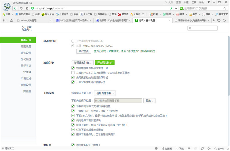Open the 使用内建下载 download tool dropdown
The width and height of the screenshot is (230, 151).
point(105,93)
